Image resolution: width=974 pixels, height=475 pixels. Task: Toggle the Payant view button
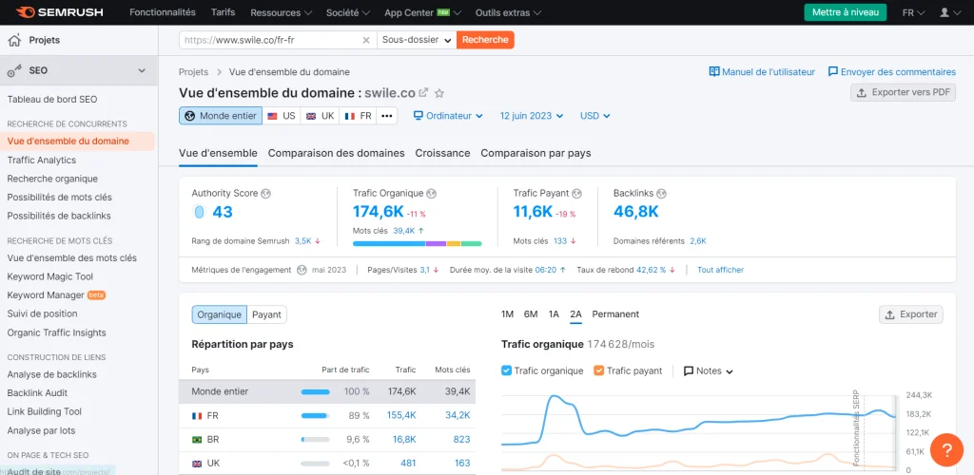point(266,314)
